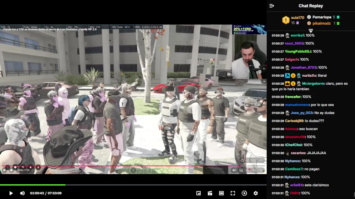Open alvaromv09's user card

pos(295,137)
